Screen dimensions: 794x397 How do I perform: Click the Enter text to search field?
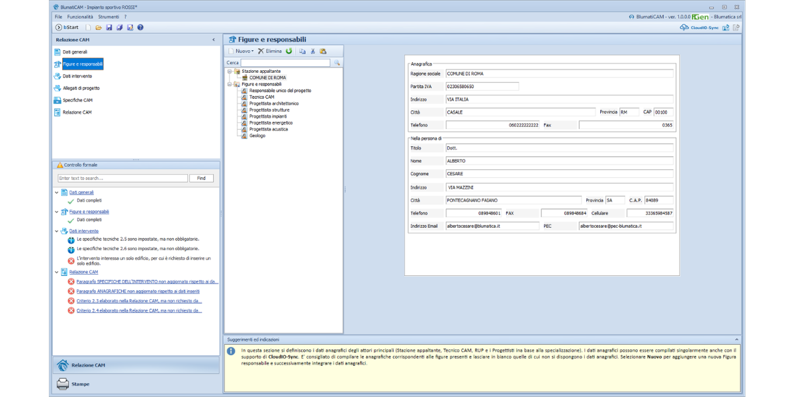coord(122,178)
